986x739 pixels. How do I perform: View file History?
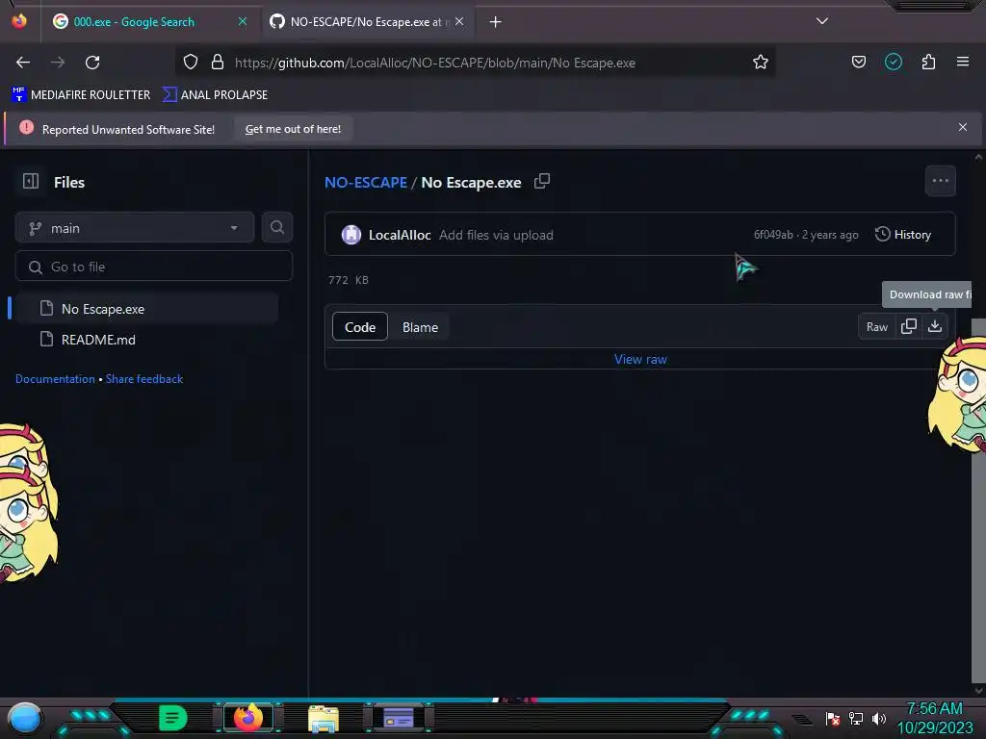pyautogui.click(x=903, y=235)
